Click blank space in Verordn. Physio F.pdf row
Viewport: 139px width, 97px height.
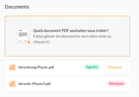[x=78, y=84]
